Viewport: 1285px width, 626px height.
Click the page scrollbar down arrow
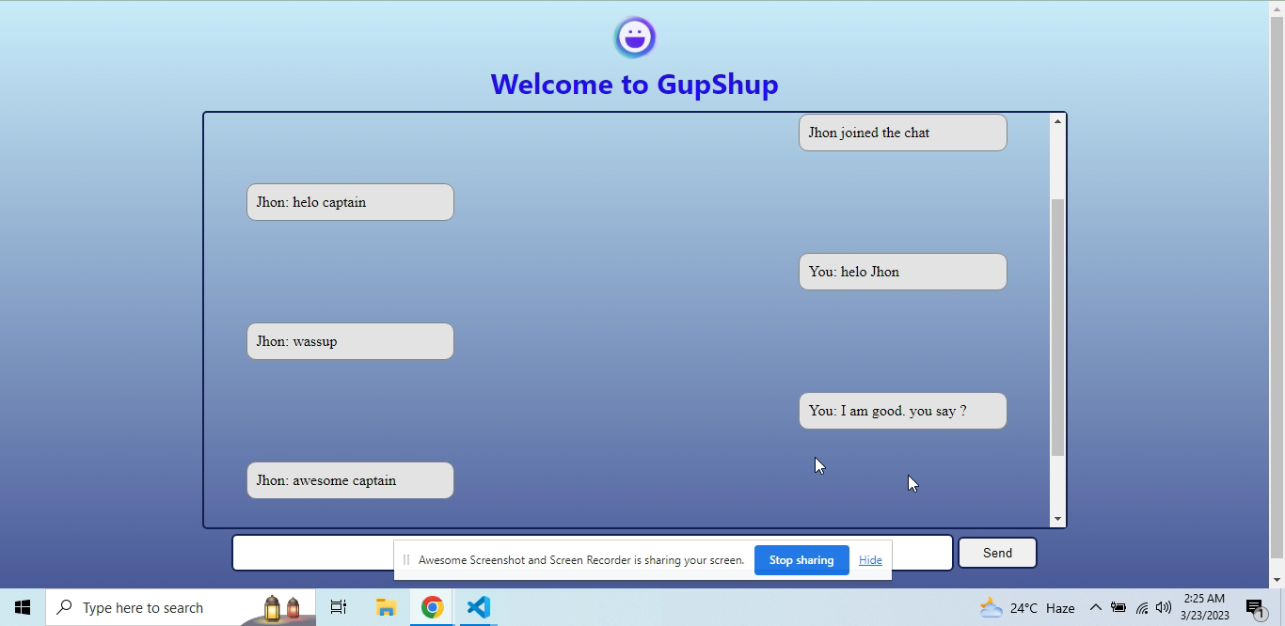[1277, 580]
